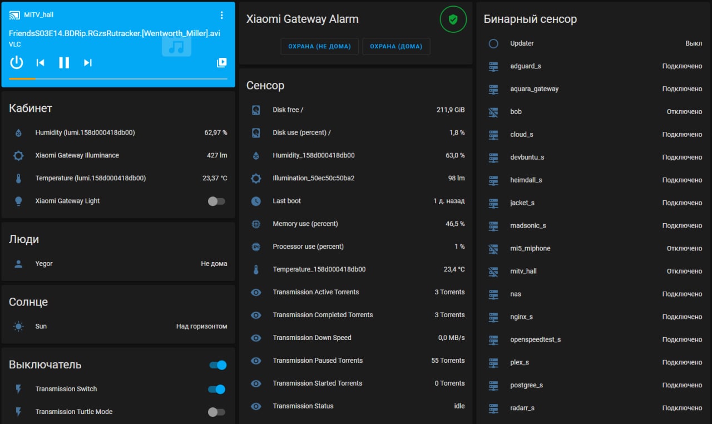Click the disconnected server icon of bob
The width and height of the screenshot is (712, 424).
point(493,112)
